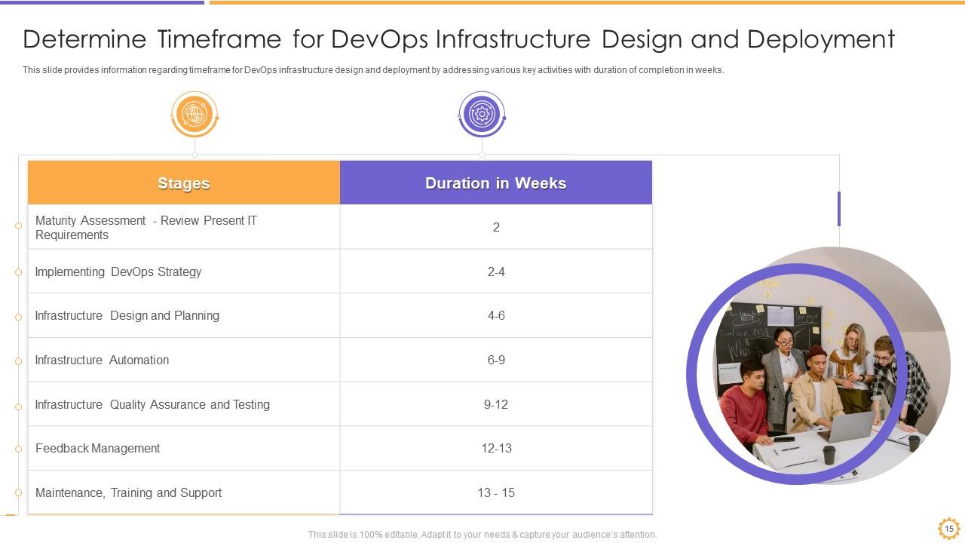Click the orange globe icon above Stages
Viewport: 965px width, 543px height.
click(195, 115)
